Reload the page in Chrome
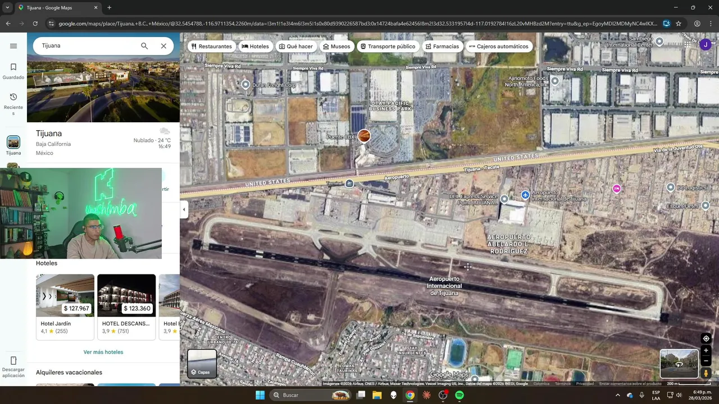The width and height of the screenshot is (719, 404). coord(35,24)
